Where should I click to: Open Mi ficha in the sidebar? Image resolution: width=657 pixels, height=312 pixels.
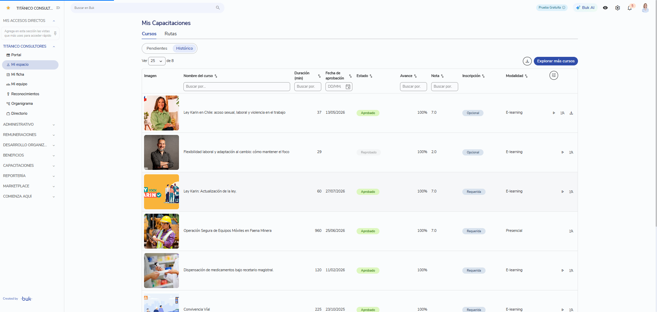click(30, 75)
